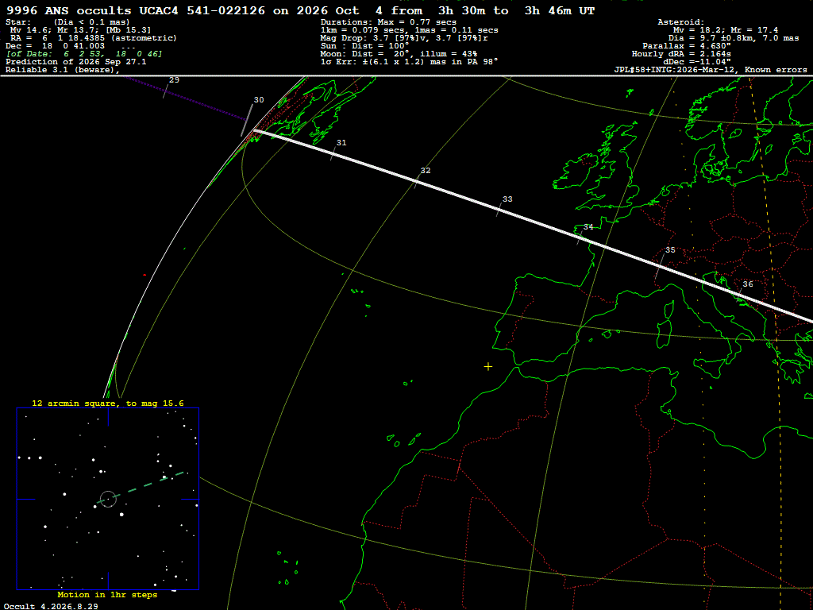The height and width of the screenshot is (610, 813).
Task: Click the 33 minute time marker
Action: [x=507, y=199]
